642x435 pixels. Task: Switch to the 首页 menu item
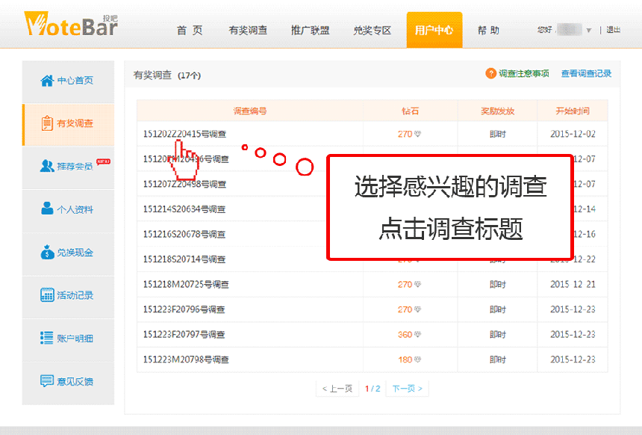click(189, 31)
